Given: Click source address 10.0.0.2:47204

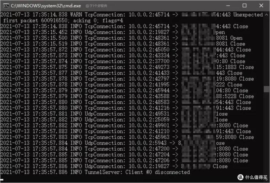Looking at the screenshot, I should click(149, 155).
